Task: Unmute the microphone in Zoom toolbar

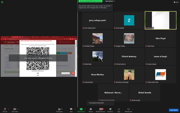Action: [5, 110]
